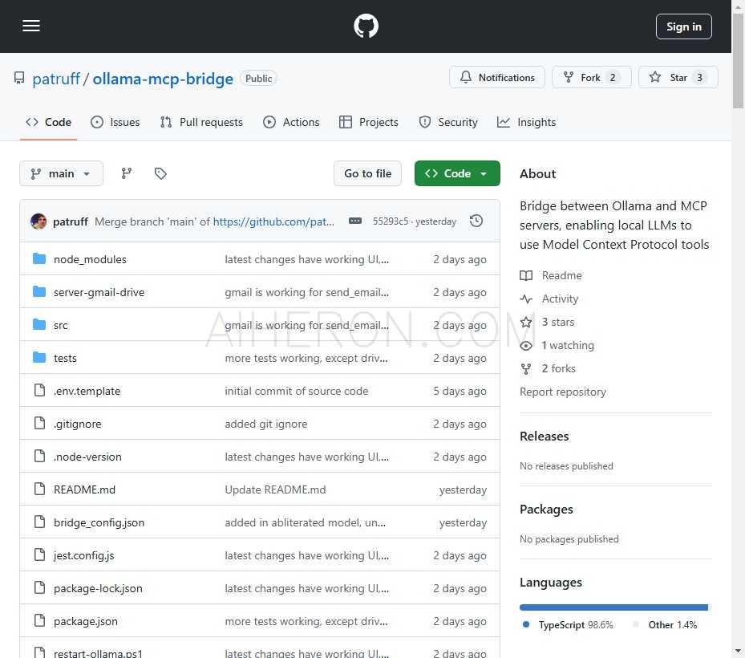Open the Security tab

[448, 122]
